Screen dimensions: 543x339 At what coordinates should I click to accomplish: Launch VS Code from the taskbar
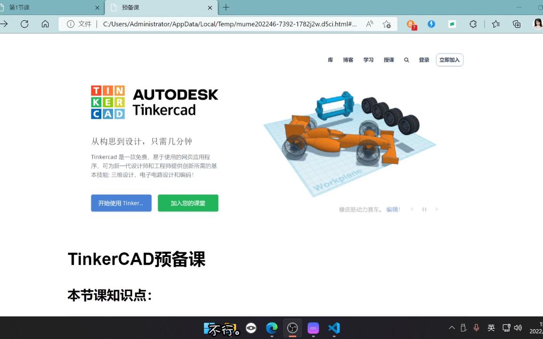pyautogui.click(x=334, y=328)
